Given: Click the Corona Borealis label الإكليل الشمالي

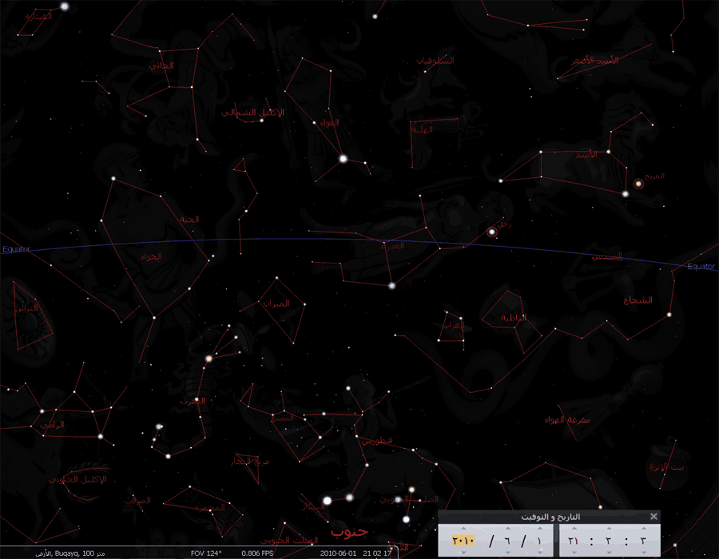Looking at the screenshot, I should [252, 113].
